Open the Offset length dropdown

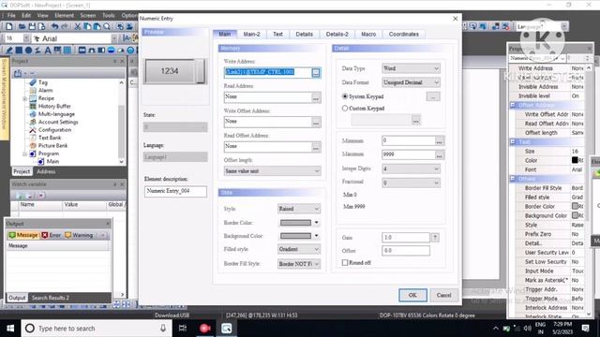[272, 170]
